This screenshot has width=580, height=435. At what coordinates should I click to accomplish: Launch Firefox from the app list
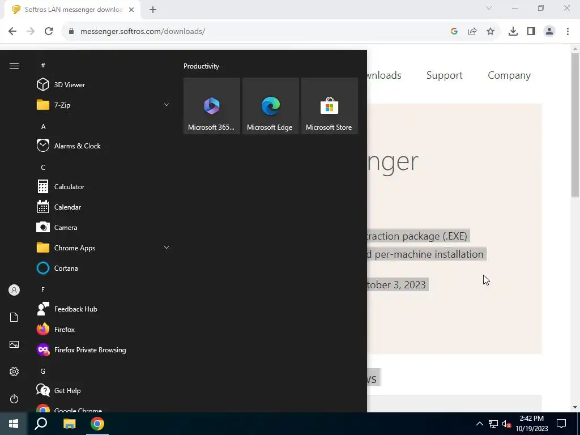[x=104, y=329]
